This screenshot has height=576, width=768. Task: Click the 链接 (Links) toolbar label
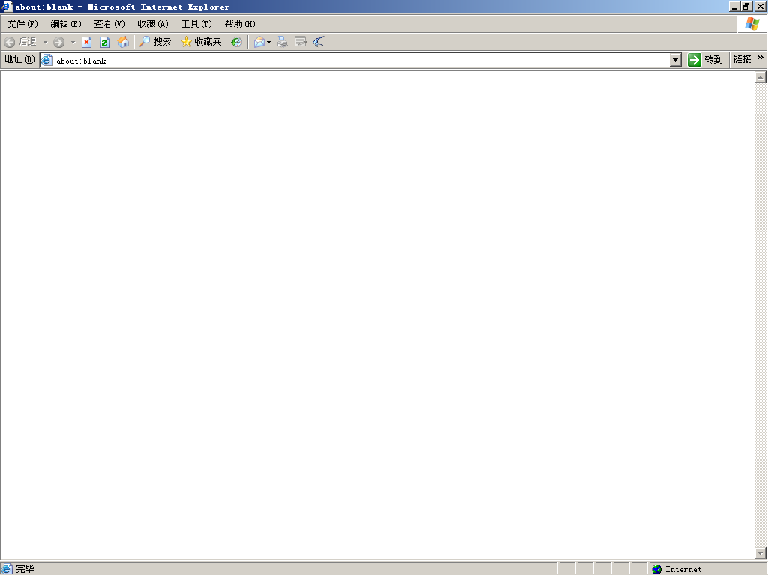742,59
